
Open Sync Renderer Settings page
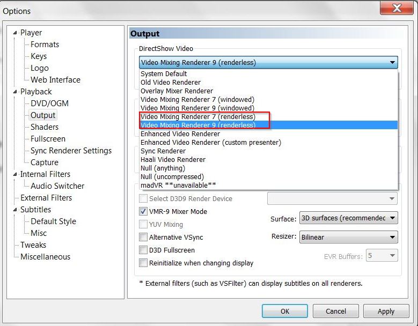[71, 151]
